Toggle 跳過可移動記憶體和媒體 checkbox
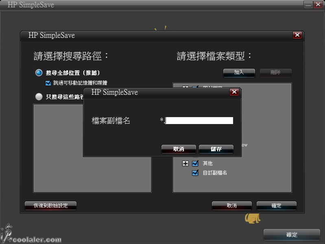Viewport: 325px width, 244px height. (x=48, y=83)
